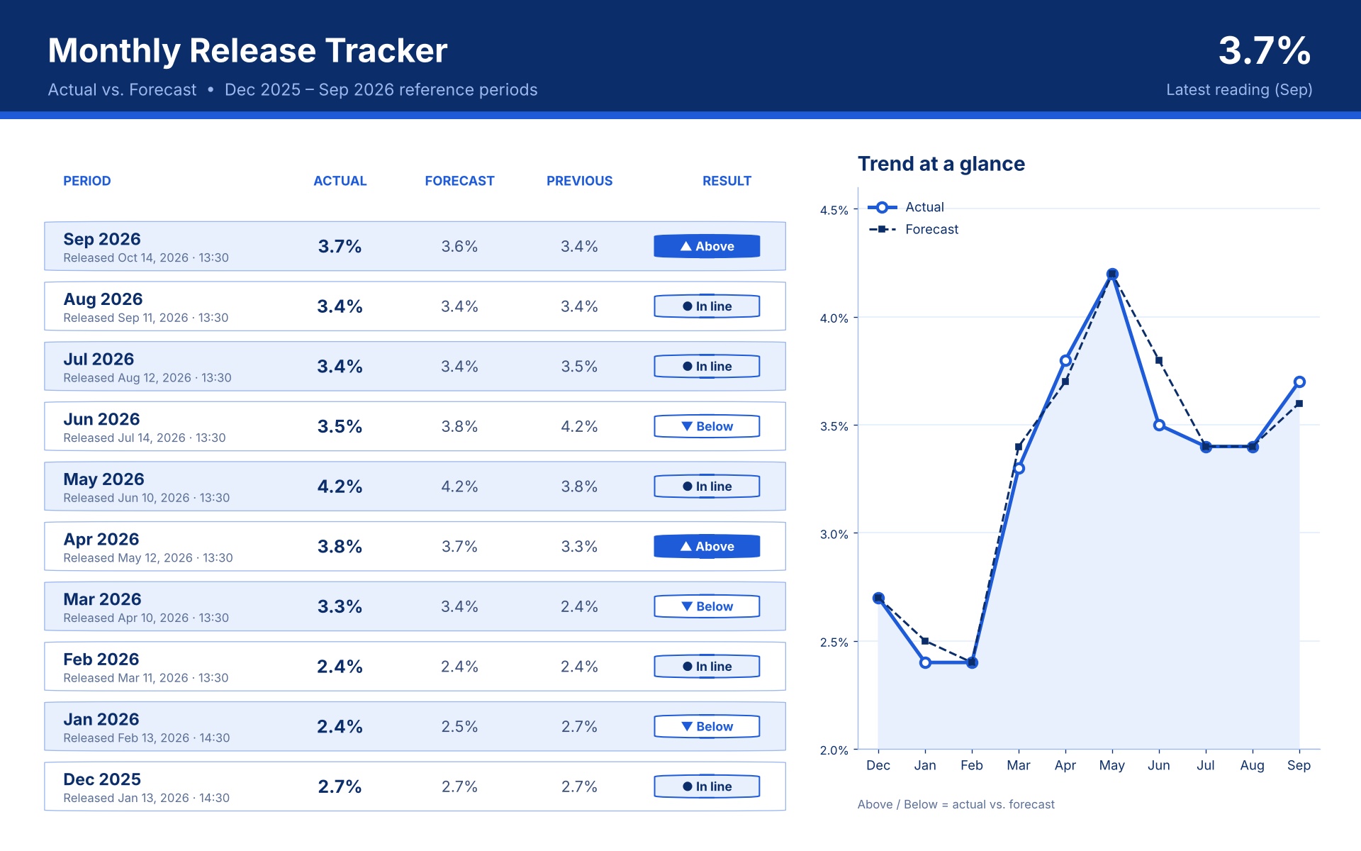Click the Below badge in Jun 2026 row

707,426
